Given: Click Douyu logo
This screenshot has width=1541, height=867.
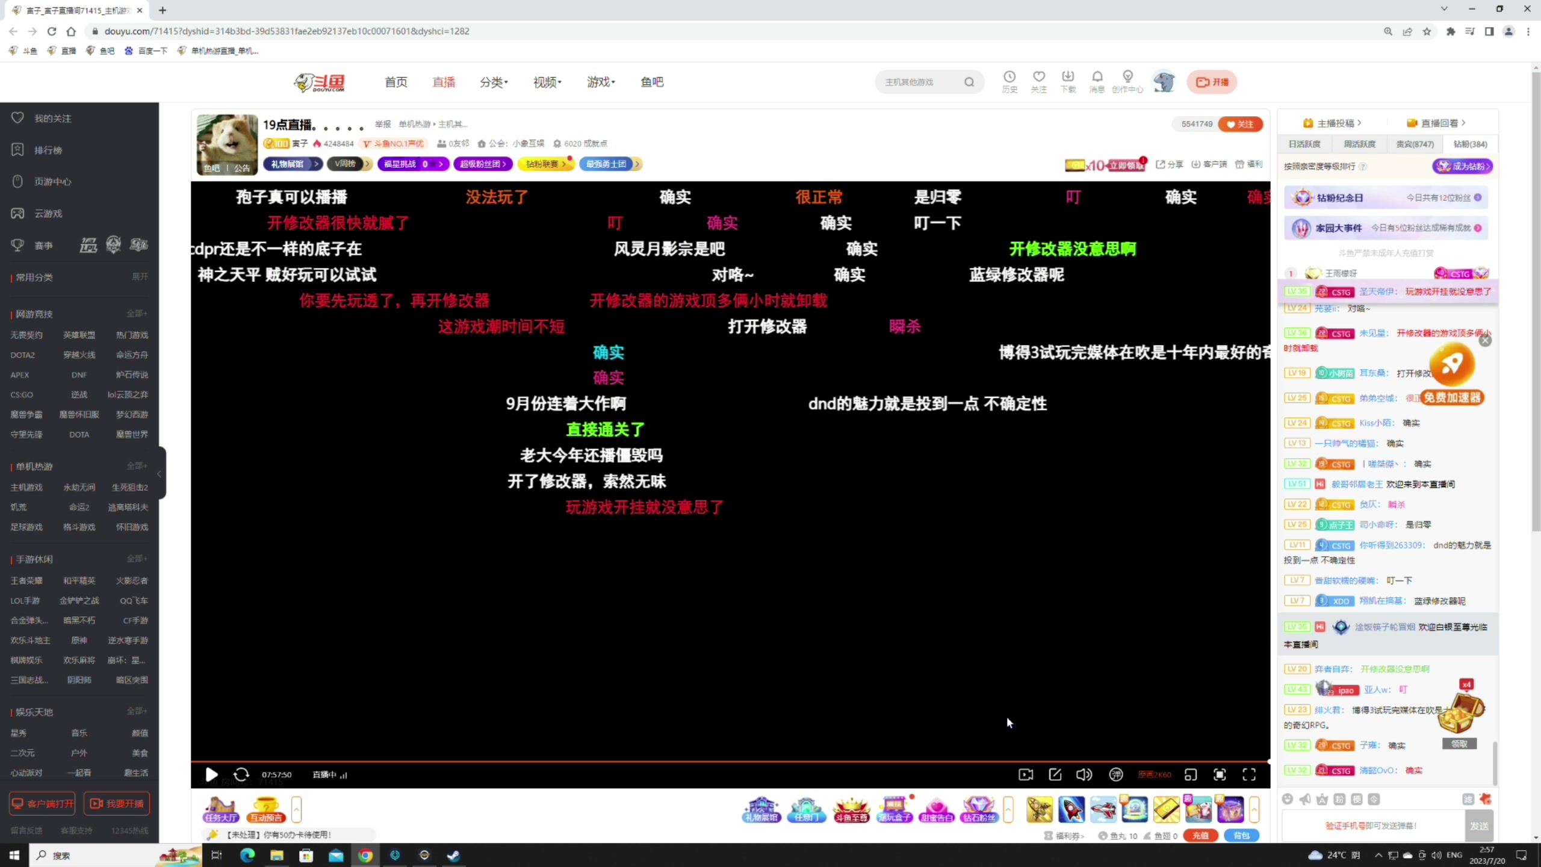Looking at the screenshot, I should 320,82.
